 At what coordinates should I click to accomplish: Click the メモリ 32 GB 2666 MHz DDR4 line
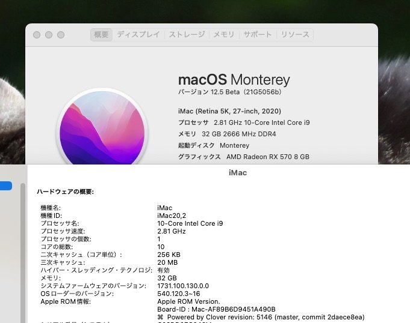pos(227,134)
